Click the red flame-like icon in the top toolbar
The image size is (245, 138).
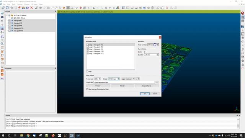(167, 8)
